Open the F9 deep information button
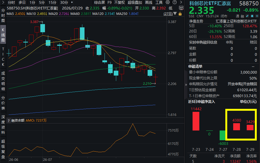This screenshot has width=260, height=163. pos(109,2)
